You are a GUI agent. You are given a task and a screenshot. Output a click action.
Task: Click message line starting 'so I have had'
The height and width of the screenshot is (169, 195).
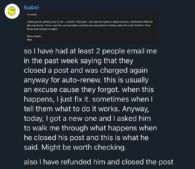click(90, 51)
